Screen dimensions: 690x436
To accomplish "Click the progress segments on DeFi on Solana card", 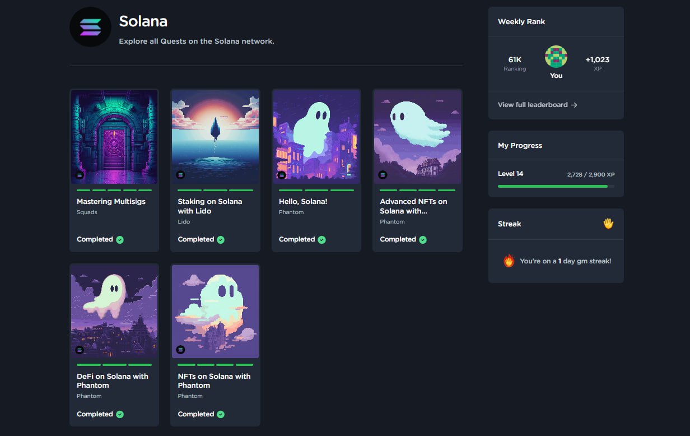I will pyautogui.click(x=114, y=365).
